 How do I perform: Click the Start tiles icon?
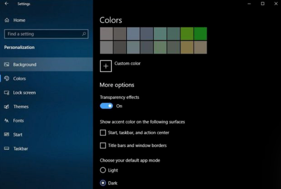point(7,134)
